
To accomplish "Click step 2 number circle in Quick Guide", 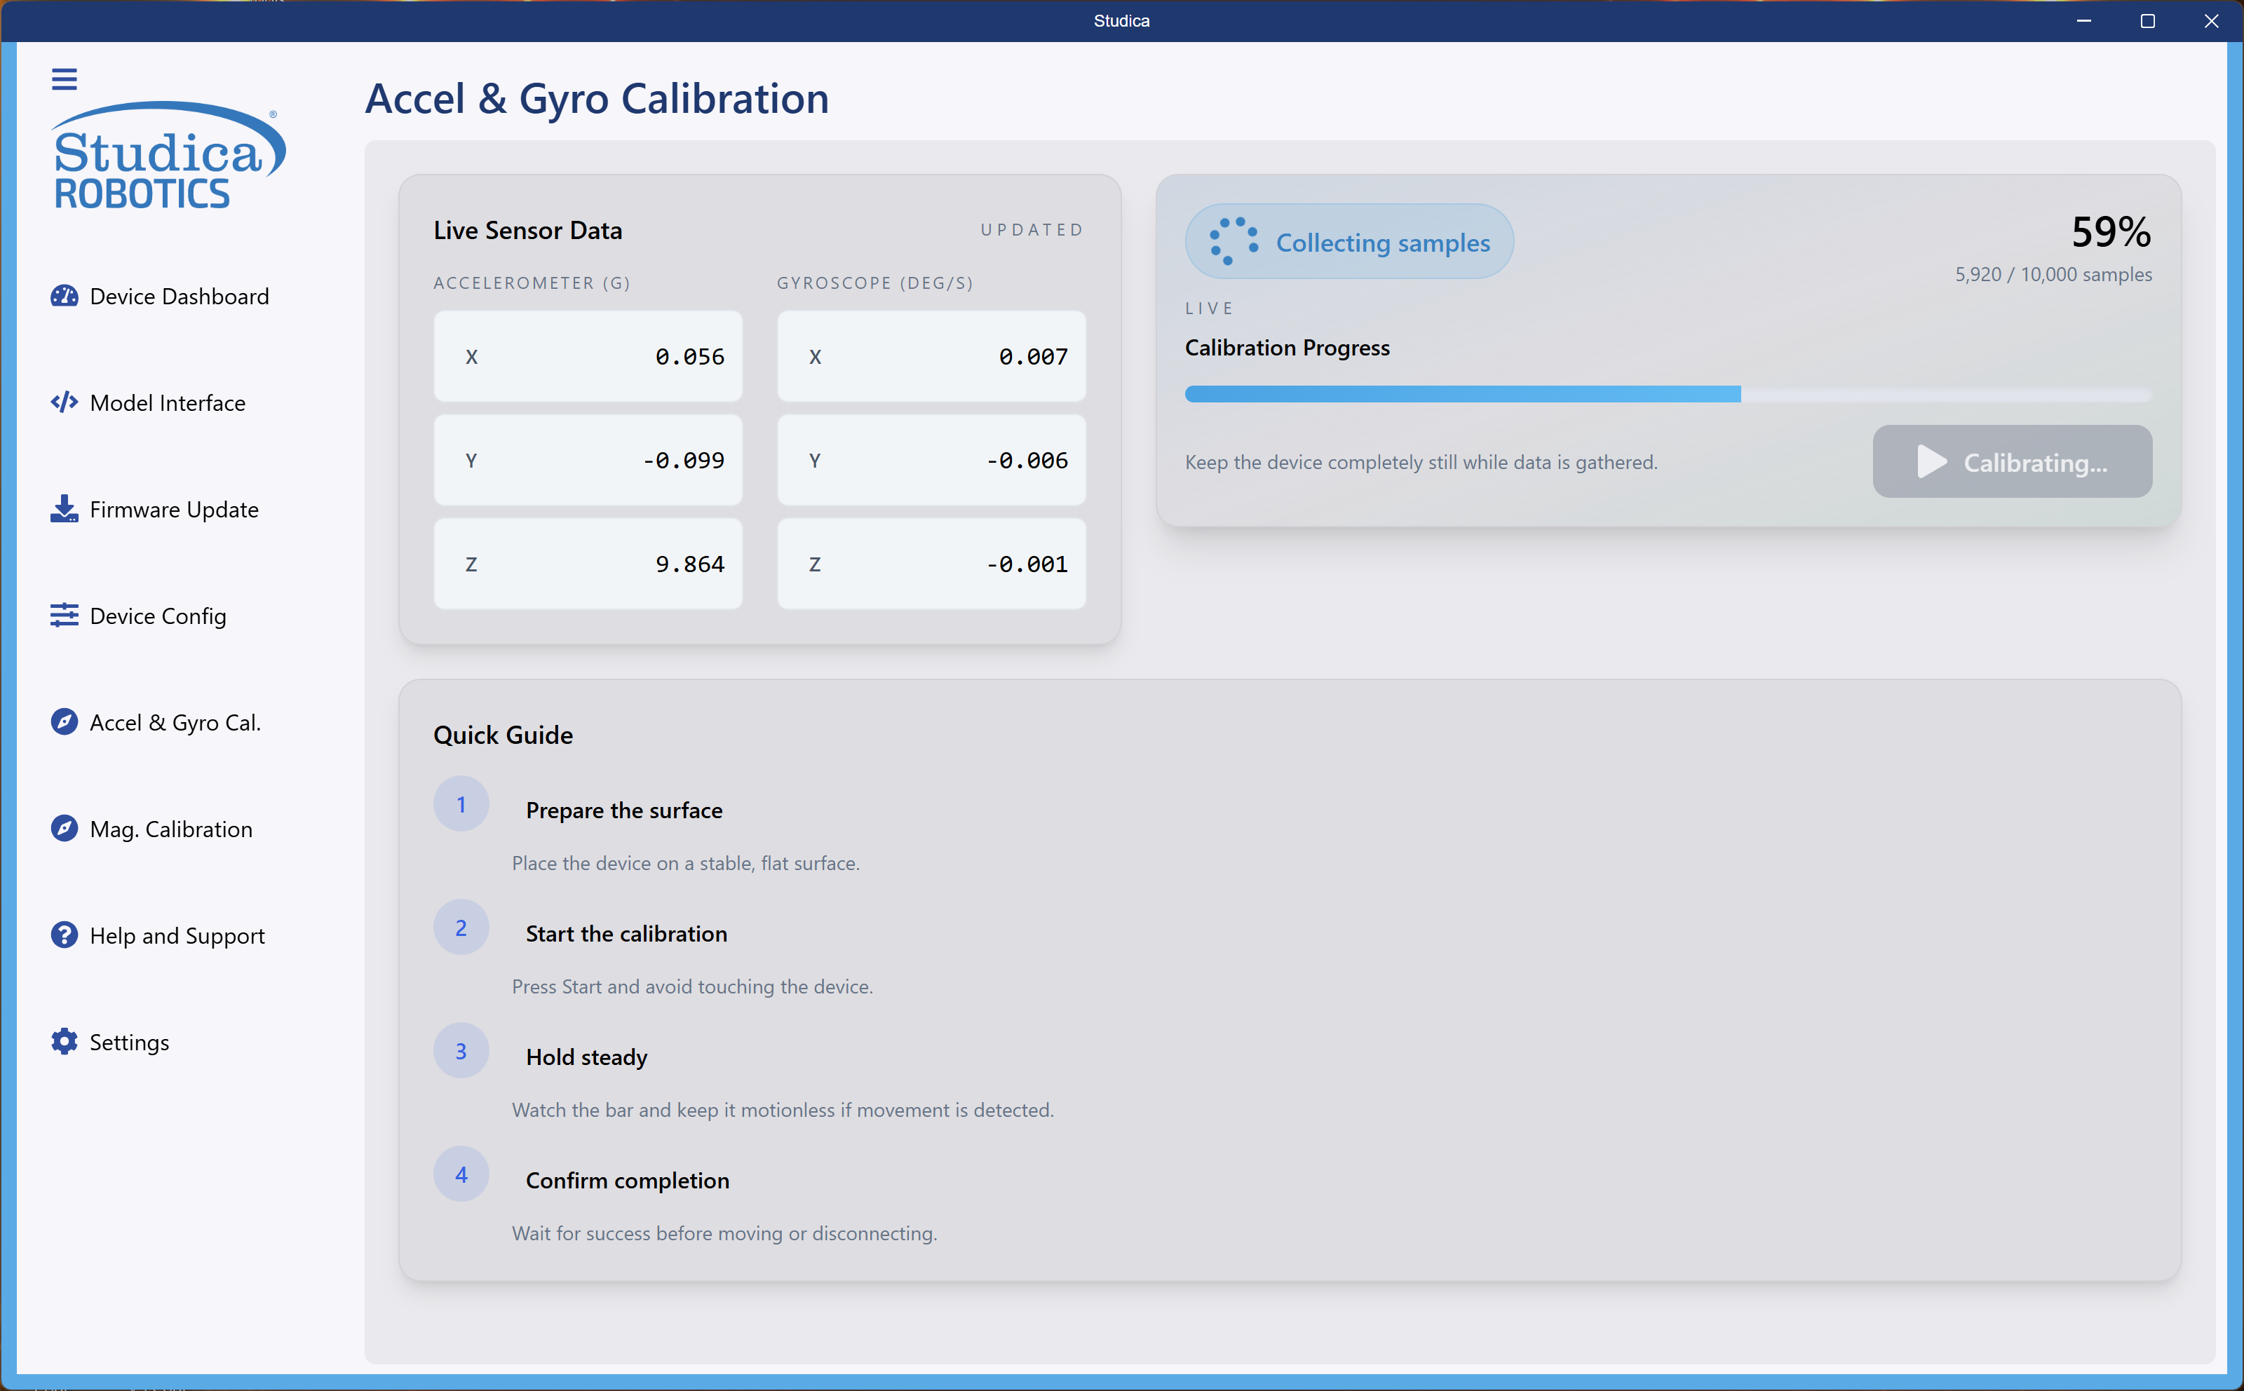I will pos(461,928).
